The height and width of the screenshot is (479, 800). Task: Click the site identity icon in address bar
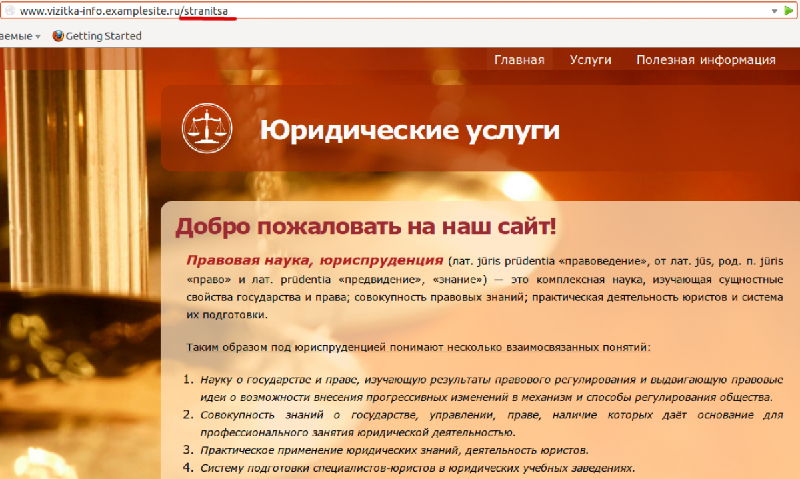[x=10, y=11]
